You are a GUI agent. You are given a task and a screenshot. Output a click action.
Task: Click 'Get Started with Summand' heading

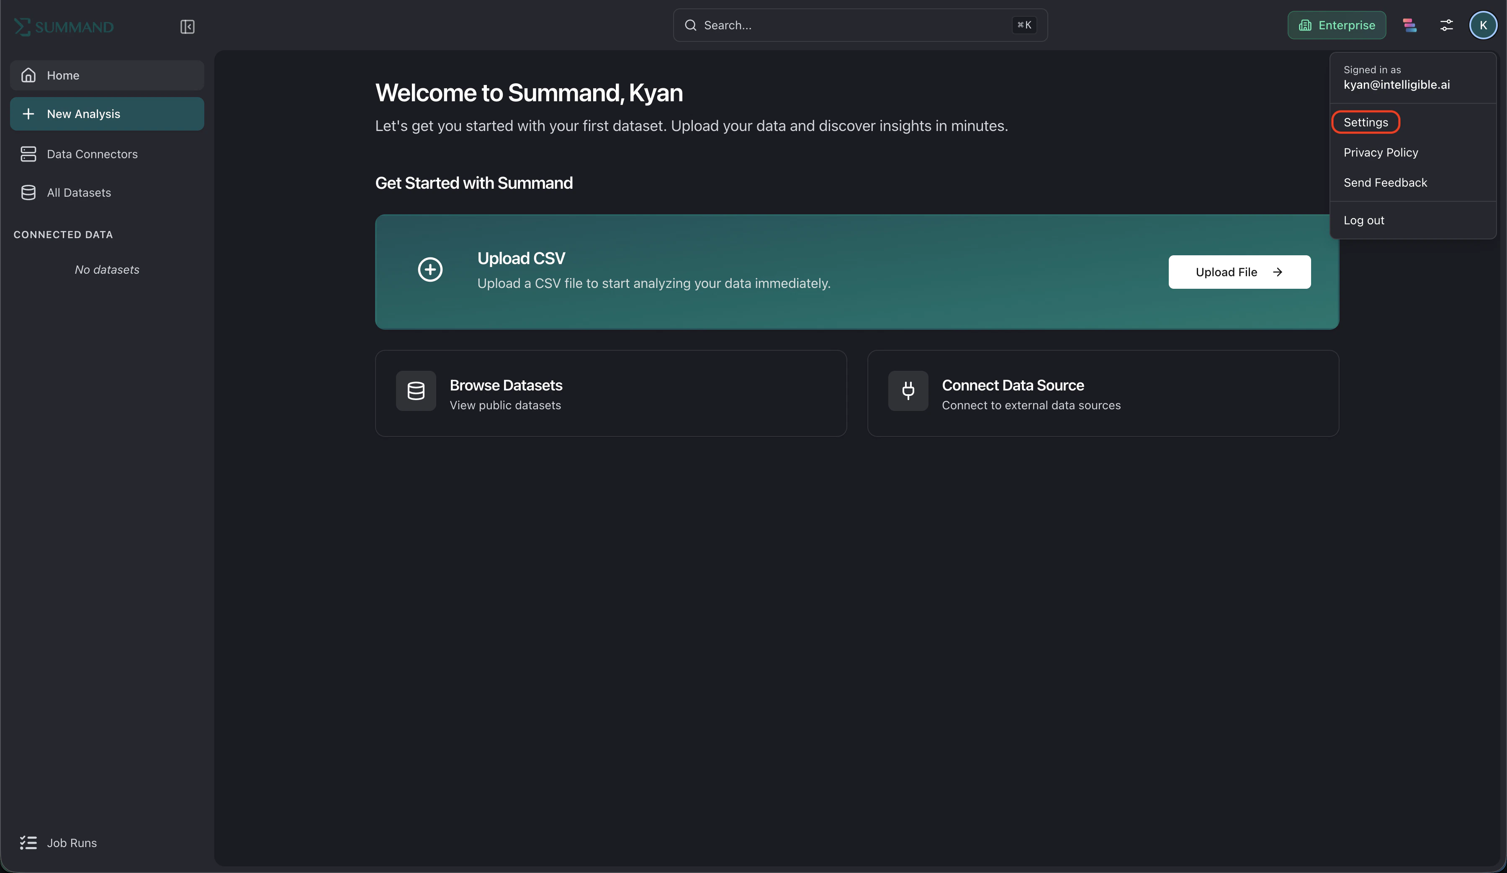coord(473,183)
